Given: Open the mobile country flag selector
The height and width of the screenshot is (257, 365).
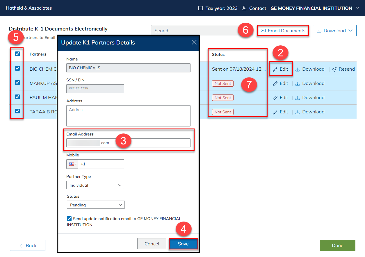Looking at the screenshot, I should [73, 164].
